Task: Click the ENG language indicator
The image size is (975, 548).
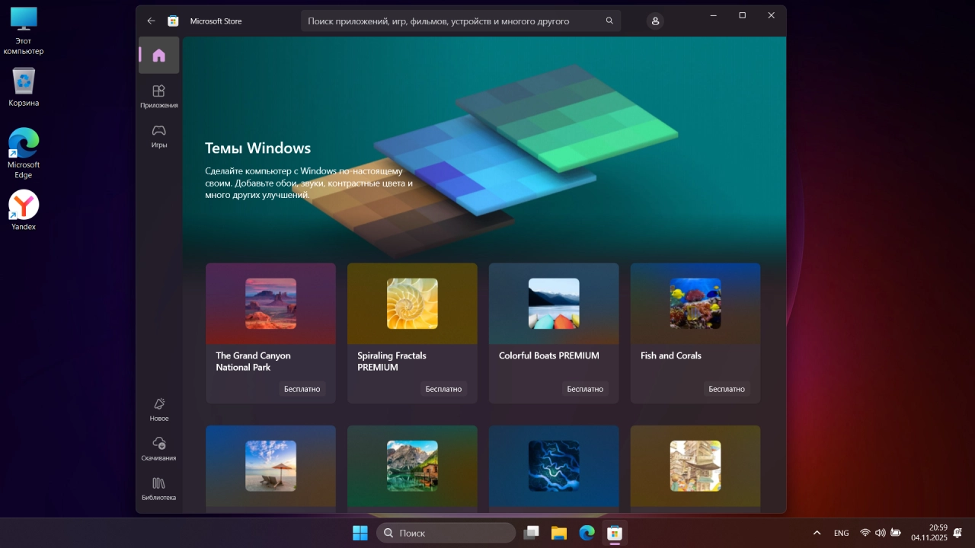Action: tap(842, 533)
